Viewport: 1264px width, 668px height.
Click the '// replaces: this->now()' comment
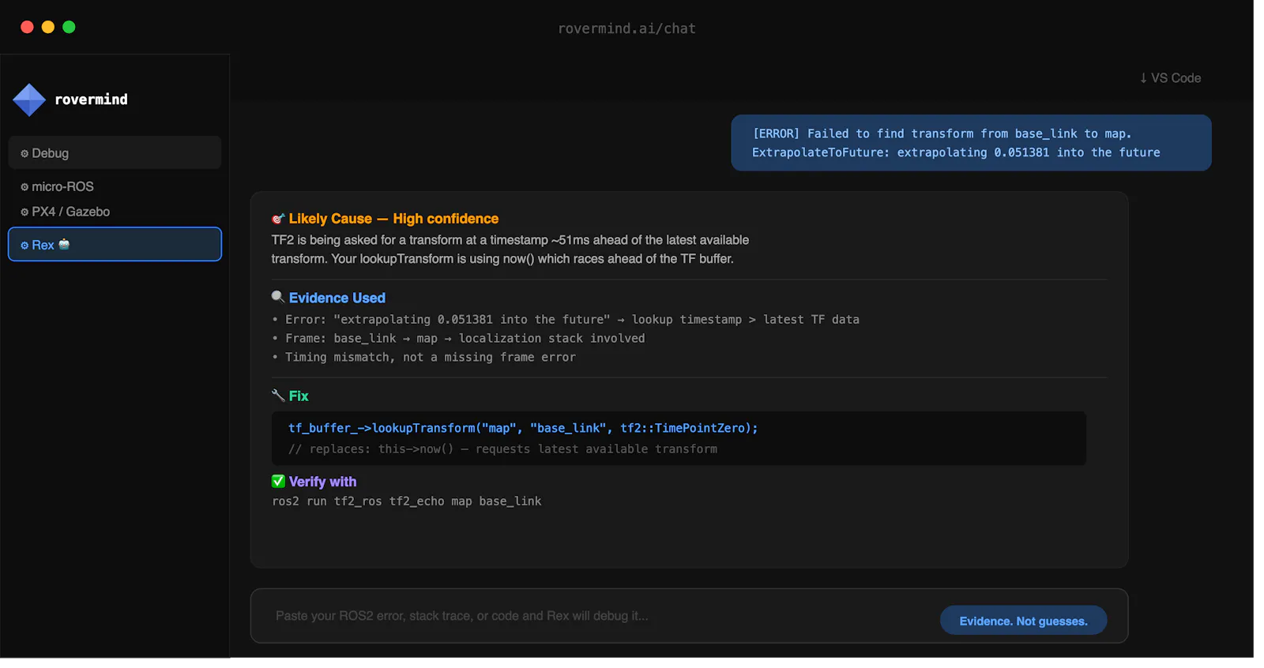click(502, 448)
